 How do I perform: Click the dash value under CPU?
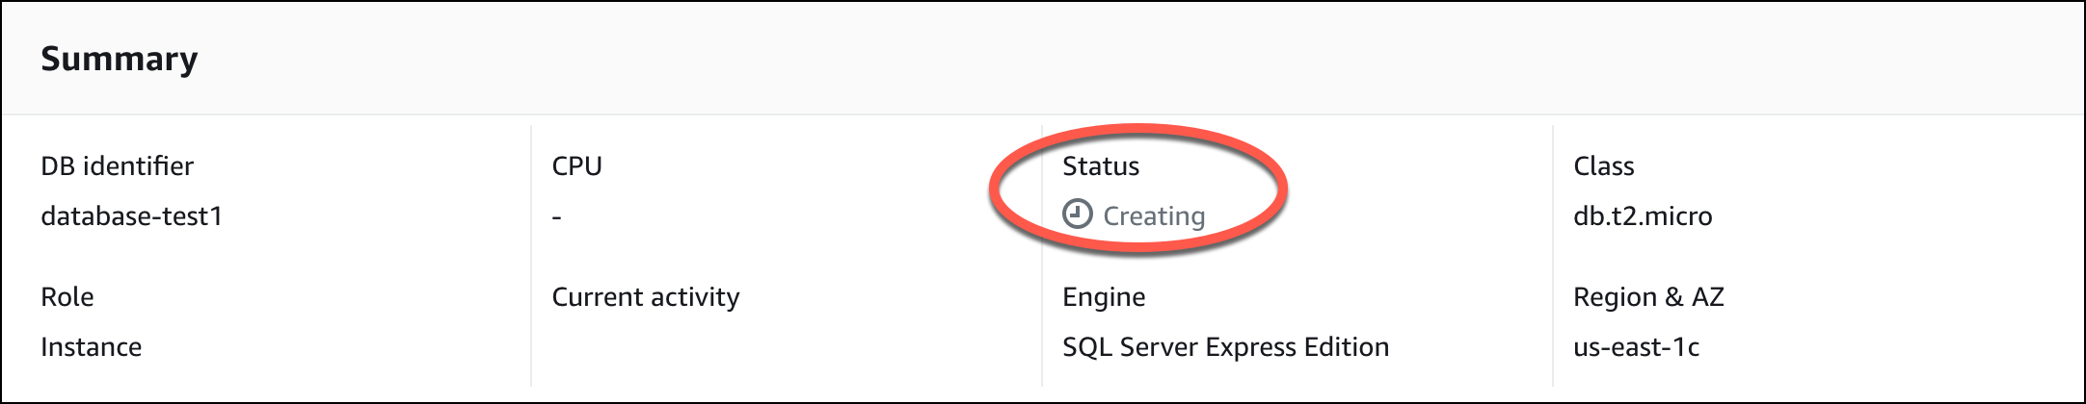click(557, 217)
